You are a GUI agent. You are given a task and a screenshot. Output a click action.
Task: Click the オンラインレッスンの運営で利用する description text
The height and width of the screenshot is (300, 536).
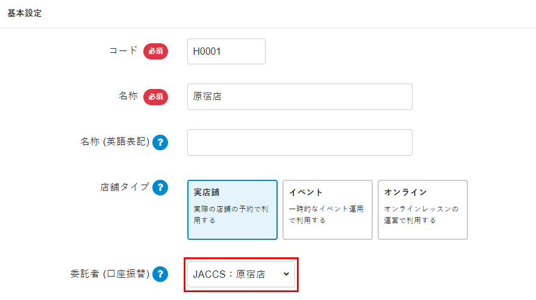421,215
